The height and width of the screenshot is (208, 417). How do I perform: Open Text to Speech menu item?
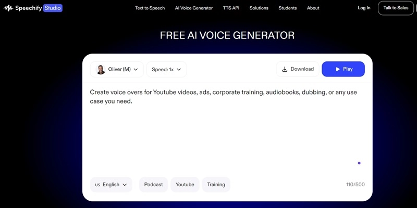[x=150, y=8]
